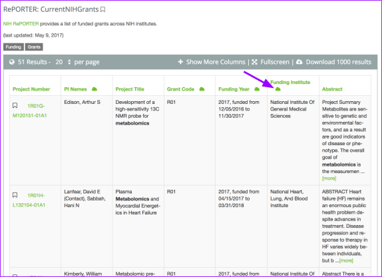Screen dimensions: 382x277
Task: Open project 1R01GM120151-01A1
Action: (x=30, y=111)
